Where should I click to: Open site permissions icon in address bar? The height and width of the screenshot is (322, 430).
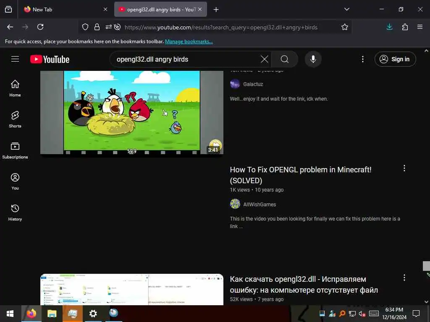pyautogui.click(x=109, y=27)
